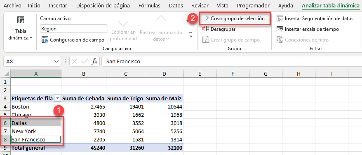Open the Etiquetas de fila filter dropdown

tap(57, 99)
